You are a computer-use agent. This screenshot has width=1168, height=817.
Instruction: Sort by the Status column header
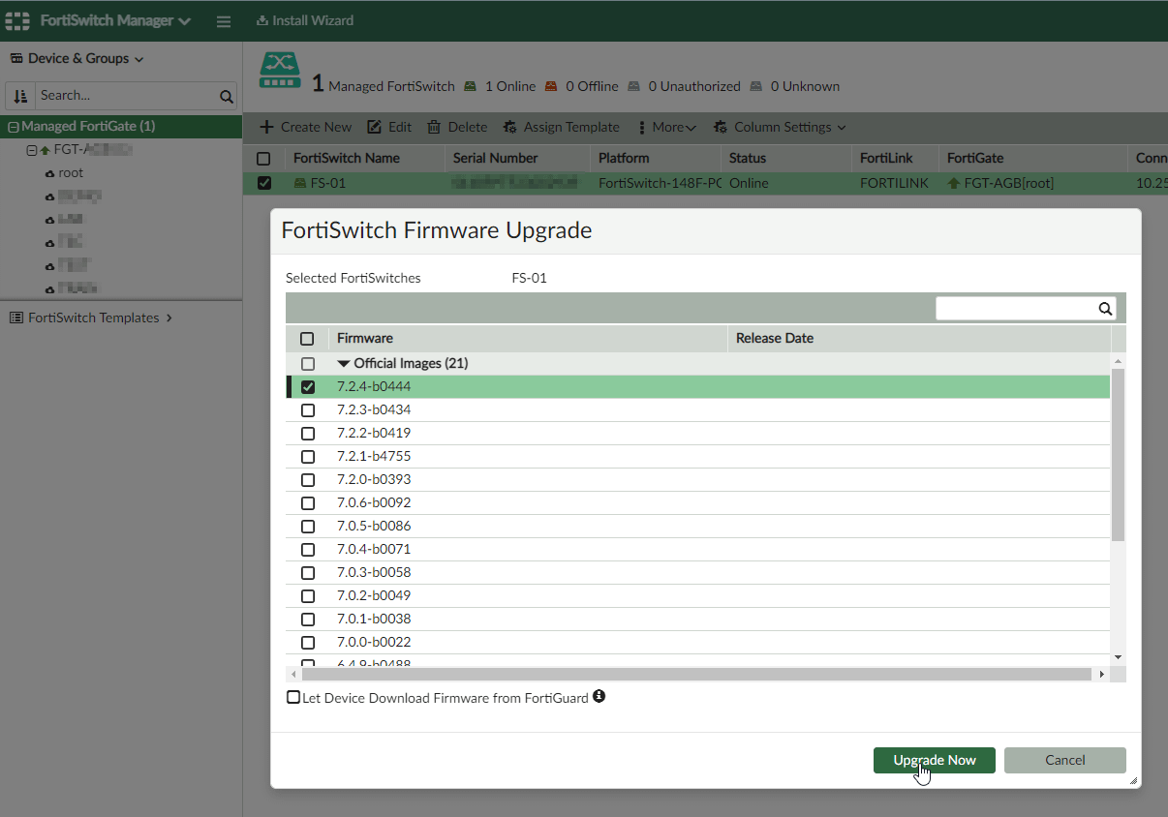click(x=748, y=158)
